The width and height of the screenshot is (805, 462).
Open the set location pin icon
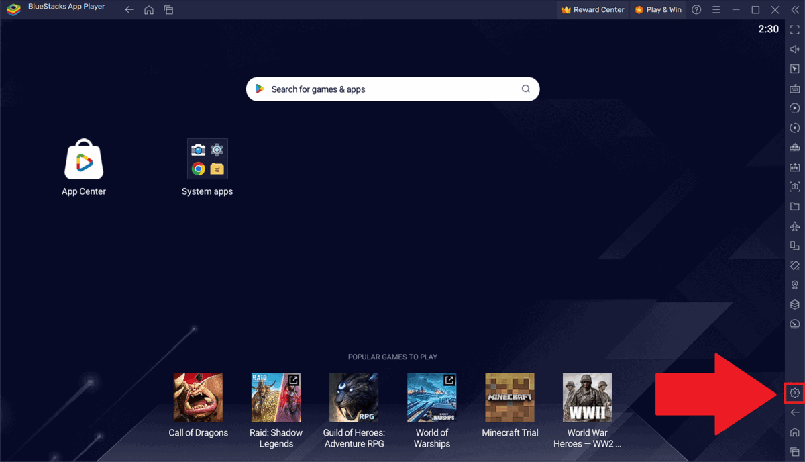pos(795,285)
